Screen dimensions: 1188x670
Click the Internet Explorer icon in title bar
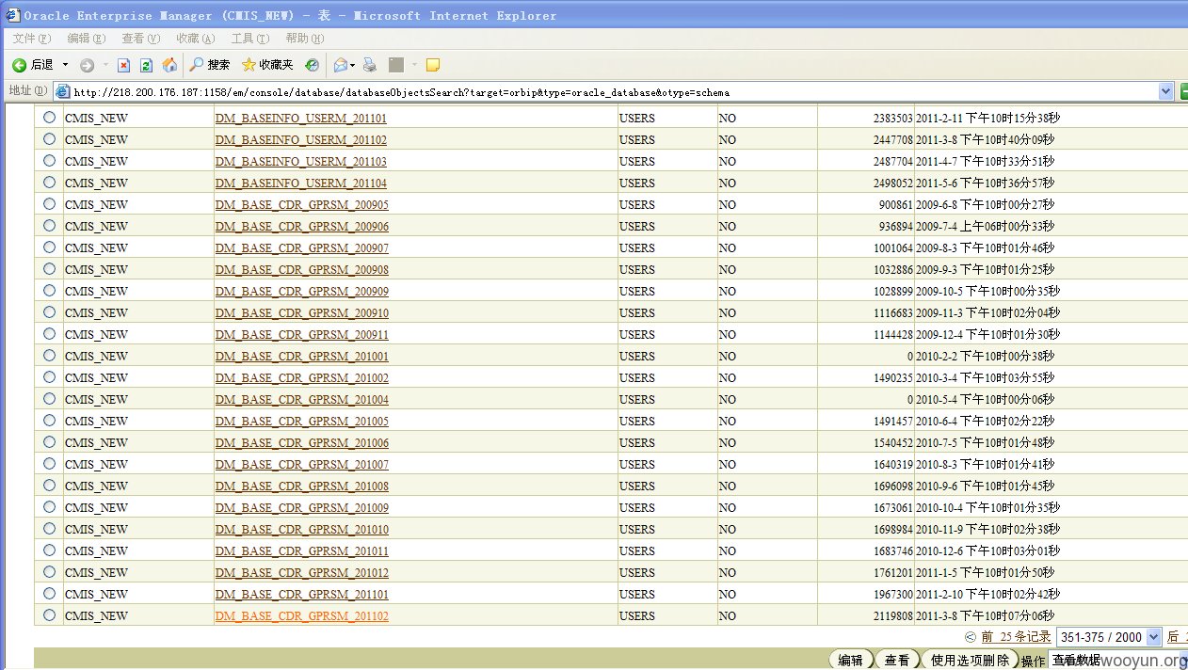click(x=13, y=14)
